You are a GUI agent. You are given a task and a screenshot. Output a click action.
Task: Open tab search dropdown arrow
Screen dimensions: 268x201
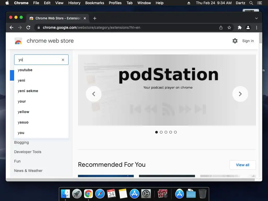pyautogui.click(x=256, y=18)
